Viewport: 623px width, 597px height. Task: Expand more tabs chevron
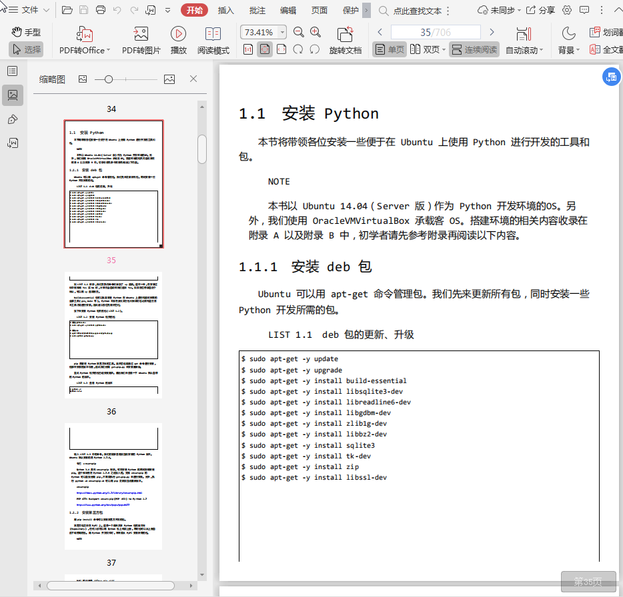(x=367, y=10)
